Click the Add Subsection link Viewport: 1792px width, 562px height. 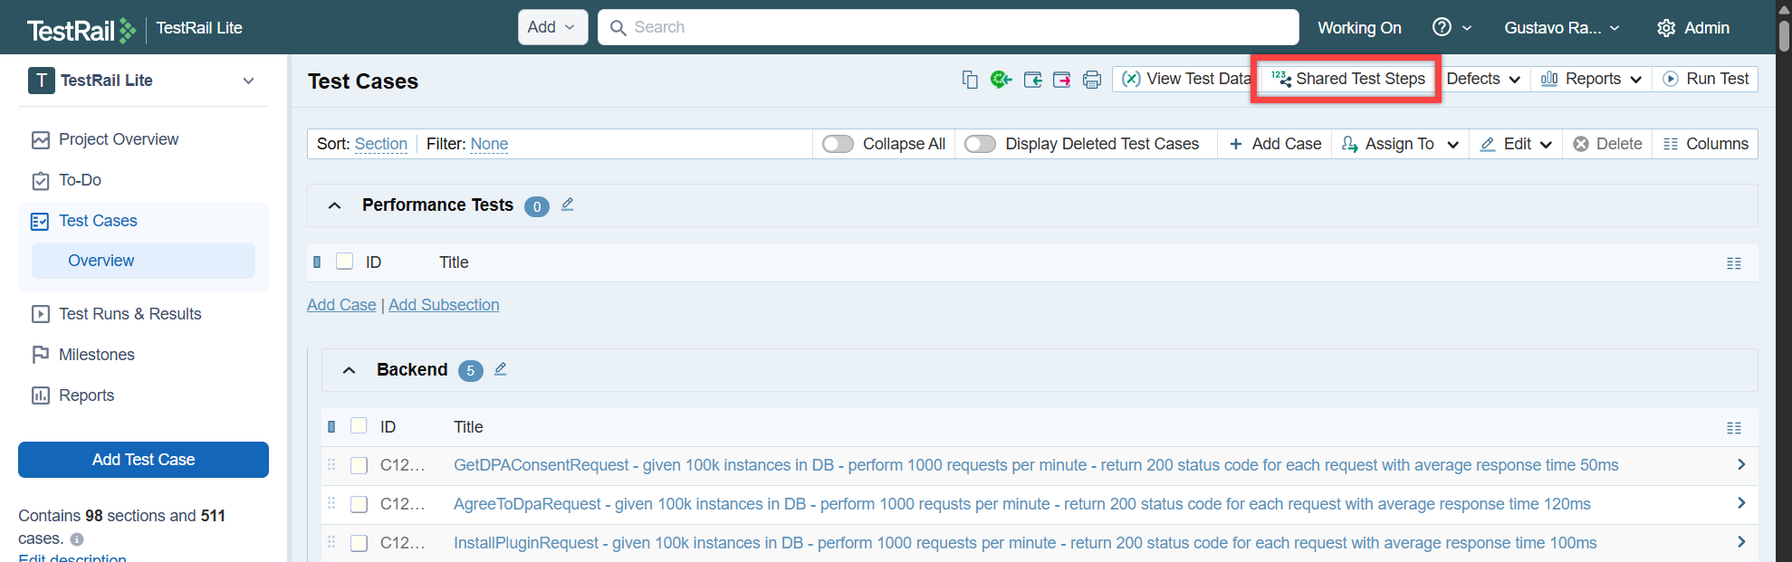pyautogui.click(x=444, y=305)
